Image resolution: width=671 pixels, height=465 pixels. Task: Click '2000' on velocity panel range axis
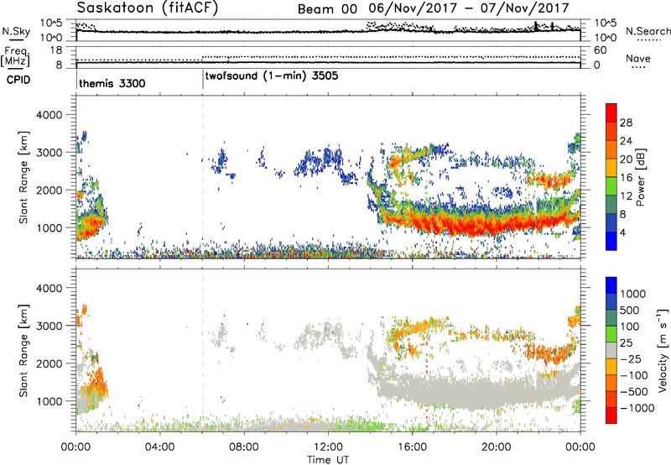(49, 363)
